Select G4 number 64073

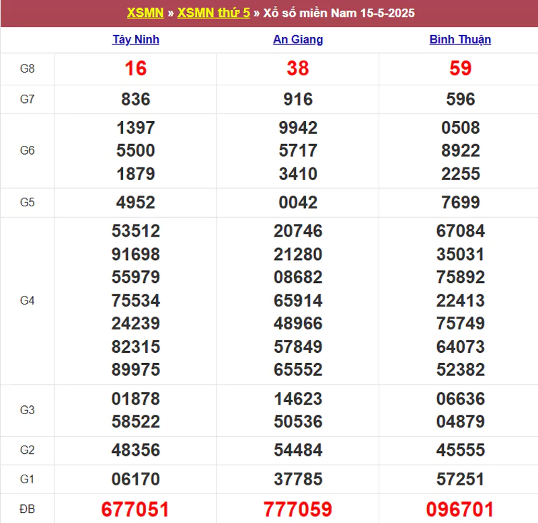(x=461, y=346)
